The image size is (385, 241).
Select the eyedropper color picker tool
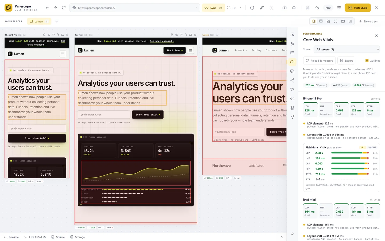pos(262,8)
